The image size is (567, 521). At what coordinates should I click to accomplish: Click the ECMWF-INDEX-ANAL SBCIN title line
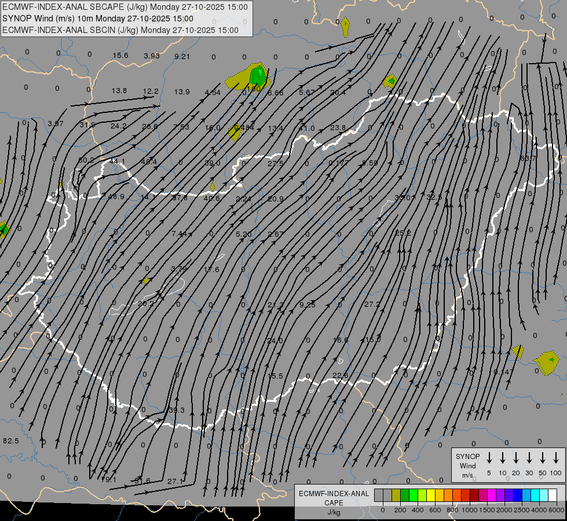pos(120,30)
